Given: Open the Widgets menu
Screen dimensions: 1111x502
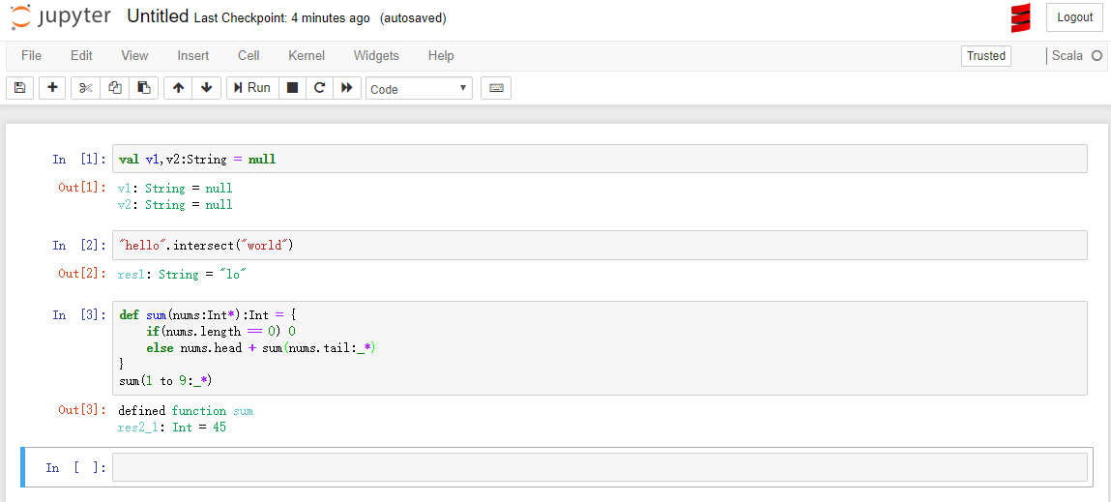Looking at the screenshot, I should (376, 56).
